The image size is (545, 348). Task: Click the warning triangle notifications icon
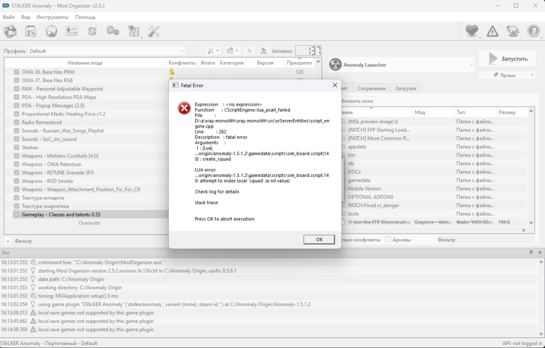coord(492,32)
